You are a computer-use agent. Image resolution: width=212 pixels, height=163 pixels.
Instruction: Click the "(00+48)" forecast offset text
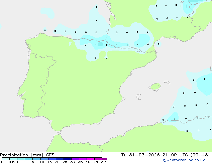coord(200,155)
